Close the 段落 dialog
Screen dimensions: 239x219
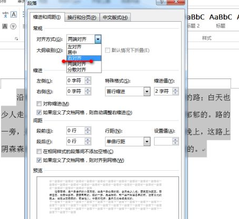pyautogui.click(x=176, y=2)
